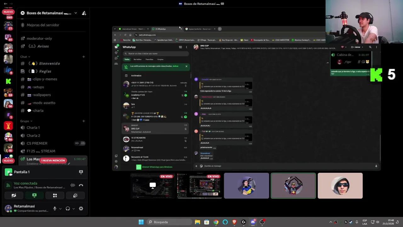The image size is (403, 227).
Task: Open headphone output options chevron
Action: [x=73, y=209]
